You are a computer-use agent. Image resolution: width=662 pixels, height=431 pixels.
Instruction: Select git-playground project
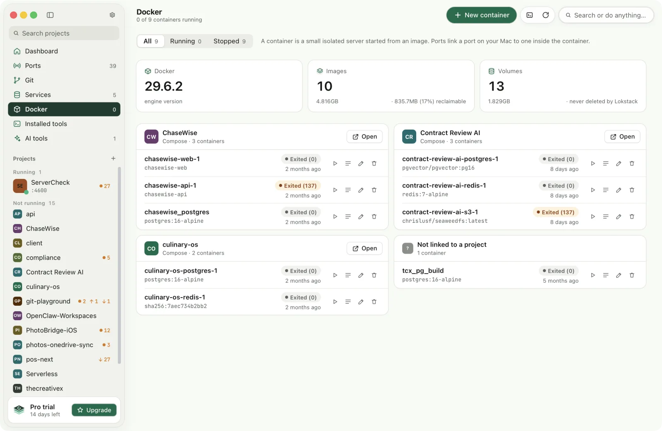(x=62, y=301)
